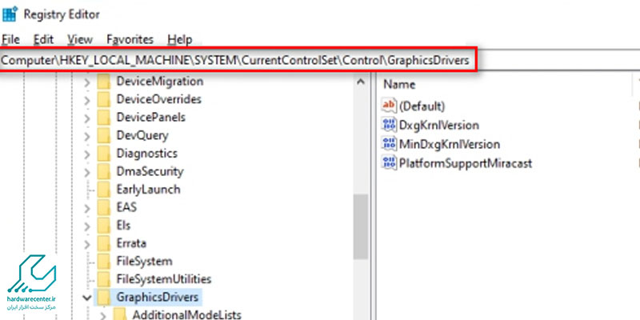The width and height of the screenshot is (640, 320).
Task: Click the EAS folder icon
Action: [104, 207]
